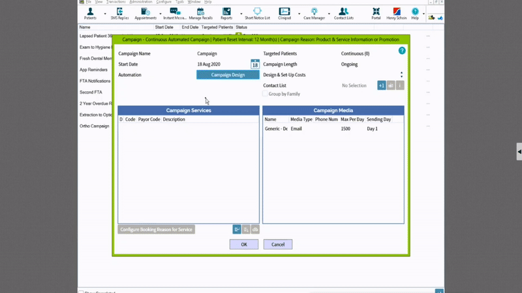Viewport: 522px width, 293px height.
Task: Open the Configure menu
Action: click(164, 2)
